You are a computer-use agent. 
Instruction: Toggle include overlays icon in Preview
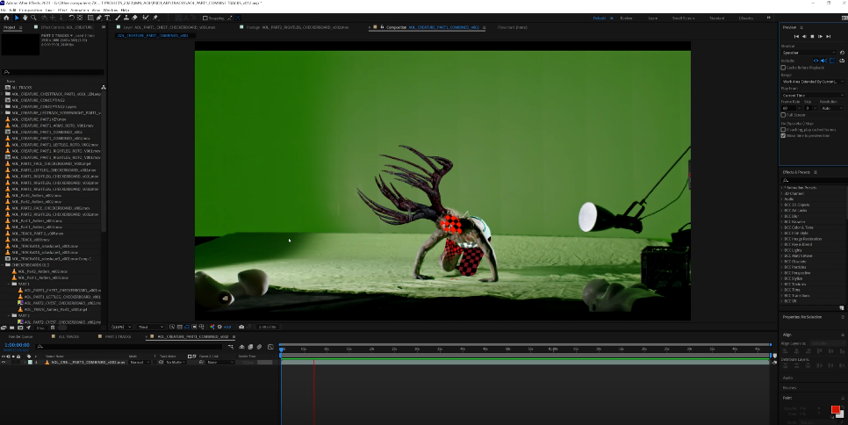click(x=832, y=61)
